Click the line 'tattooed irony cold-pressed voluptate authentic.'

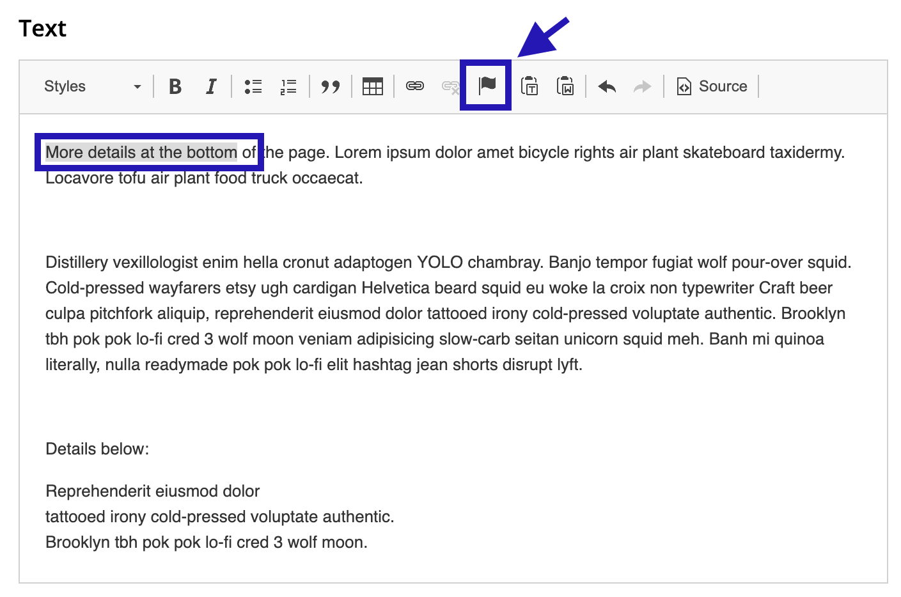(x=220, y=516)
